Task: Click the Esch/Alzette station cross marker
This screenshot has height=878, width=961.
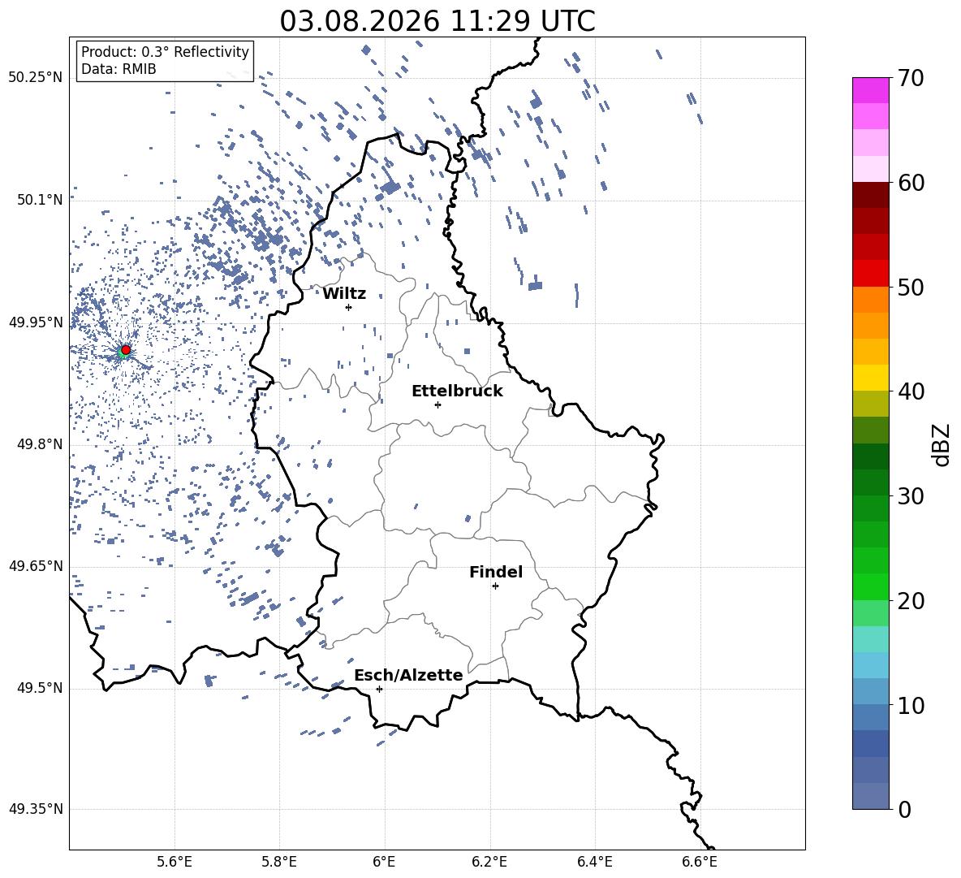Action: tap(379, 689)
